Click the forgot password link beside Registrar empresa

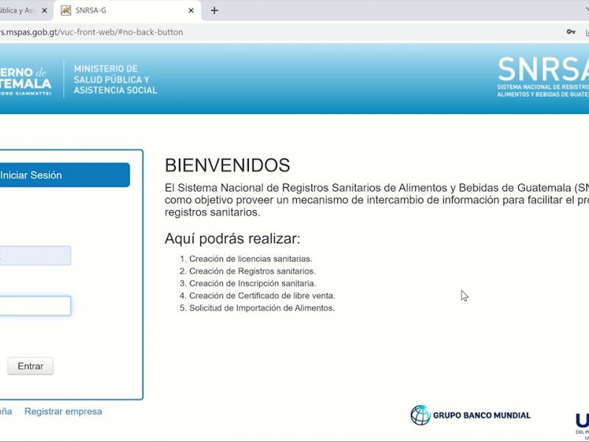[6, 412]
